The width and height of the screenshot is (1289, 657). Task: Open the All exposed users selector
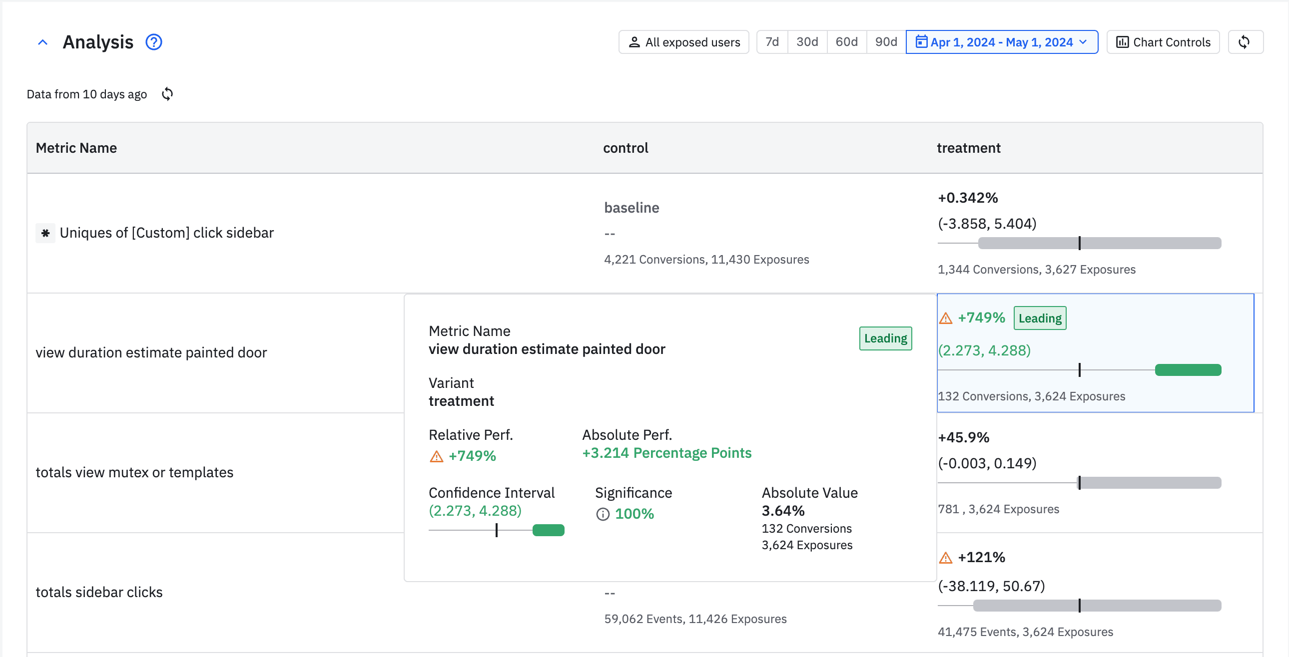tap(683, 42)
